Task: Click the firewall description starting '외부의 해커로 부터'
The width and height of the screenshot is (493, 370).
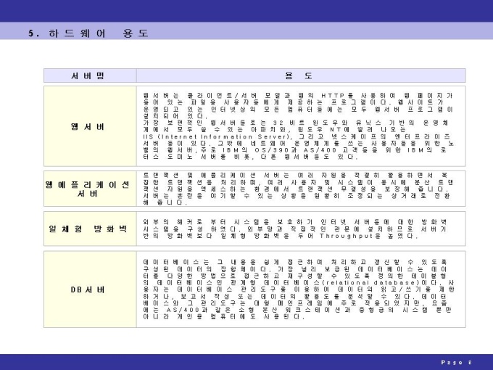Action: [296, 229]
